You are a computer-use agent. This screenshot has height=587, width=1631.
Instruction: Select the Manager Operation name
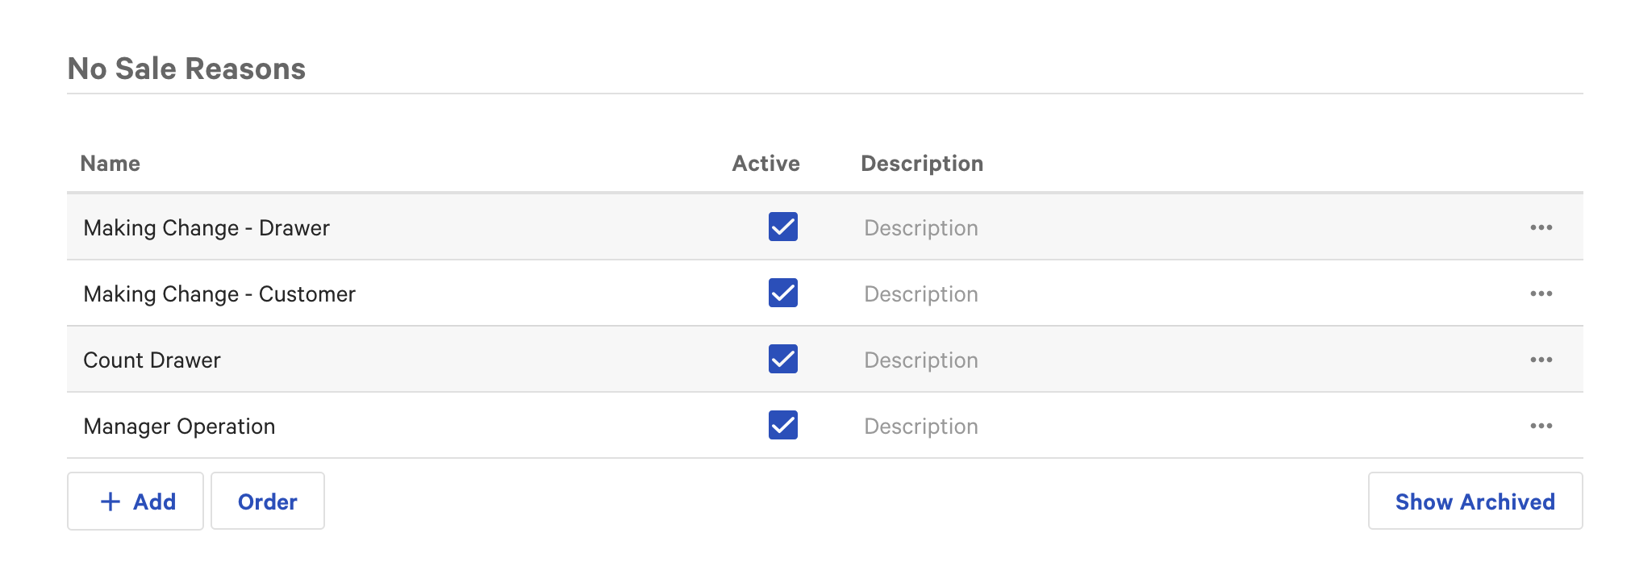point(179,427)
